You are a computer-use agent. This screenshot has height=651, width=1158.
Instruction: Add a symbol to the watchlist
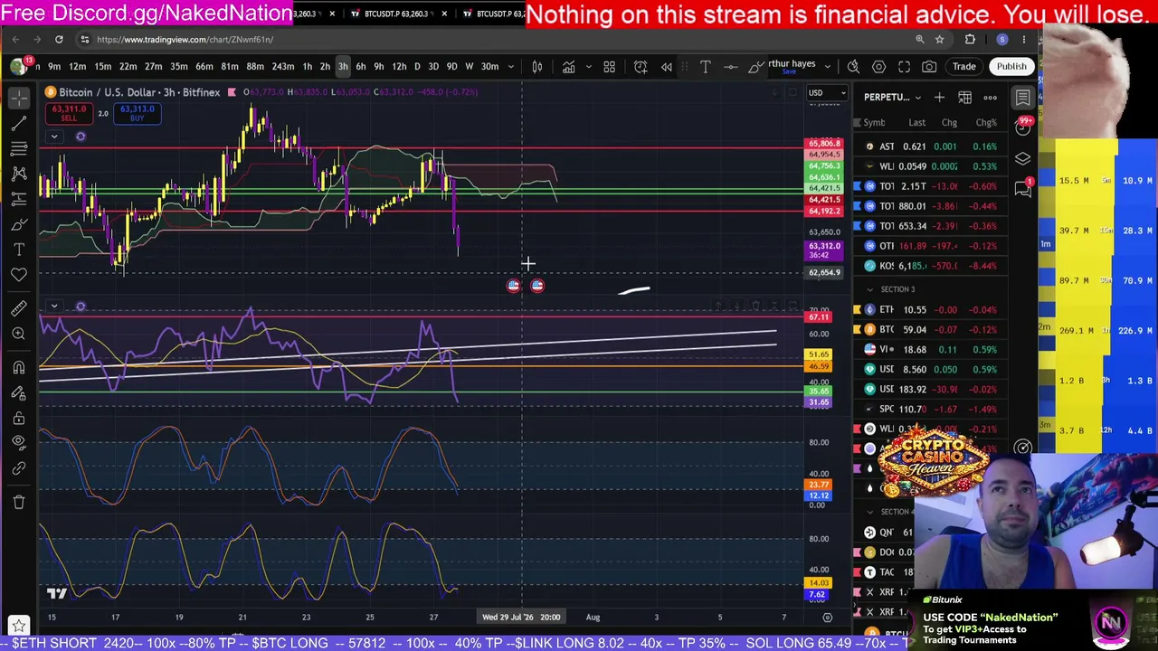(939, 97)
